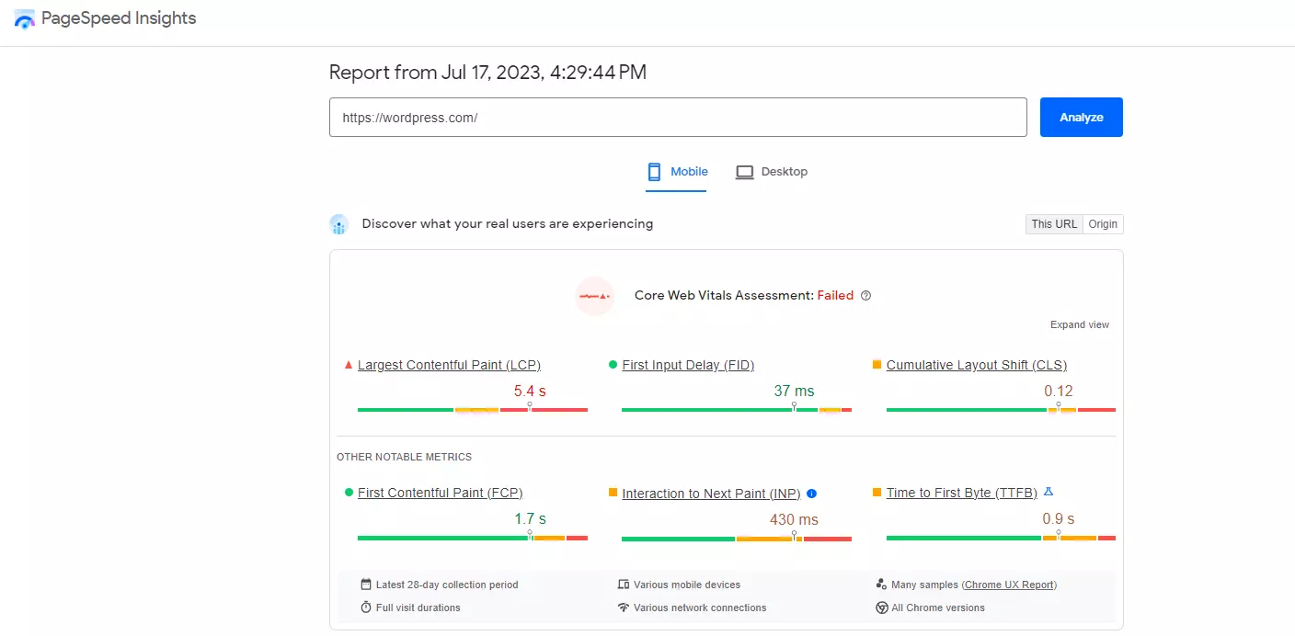Click Expand view
This screenshot has height=636, width=1295.
pyautogui.click(x=1080, y=324)
